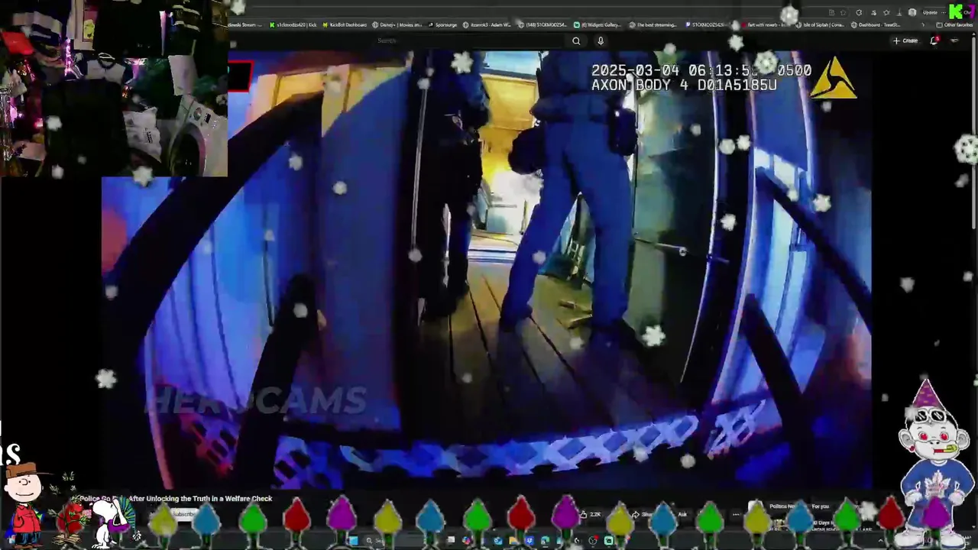Activate voice search microphone icon
This screenshot has height=550, width=978.
tap(601, 41)
